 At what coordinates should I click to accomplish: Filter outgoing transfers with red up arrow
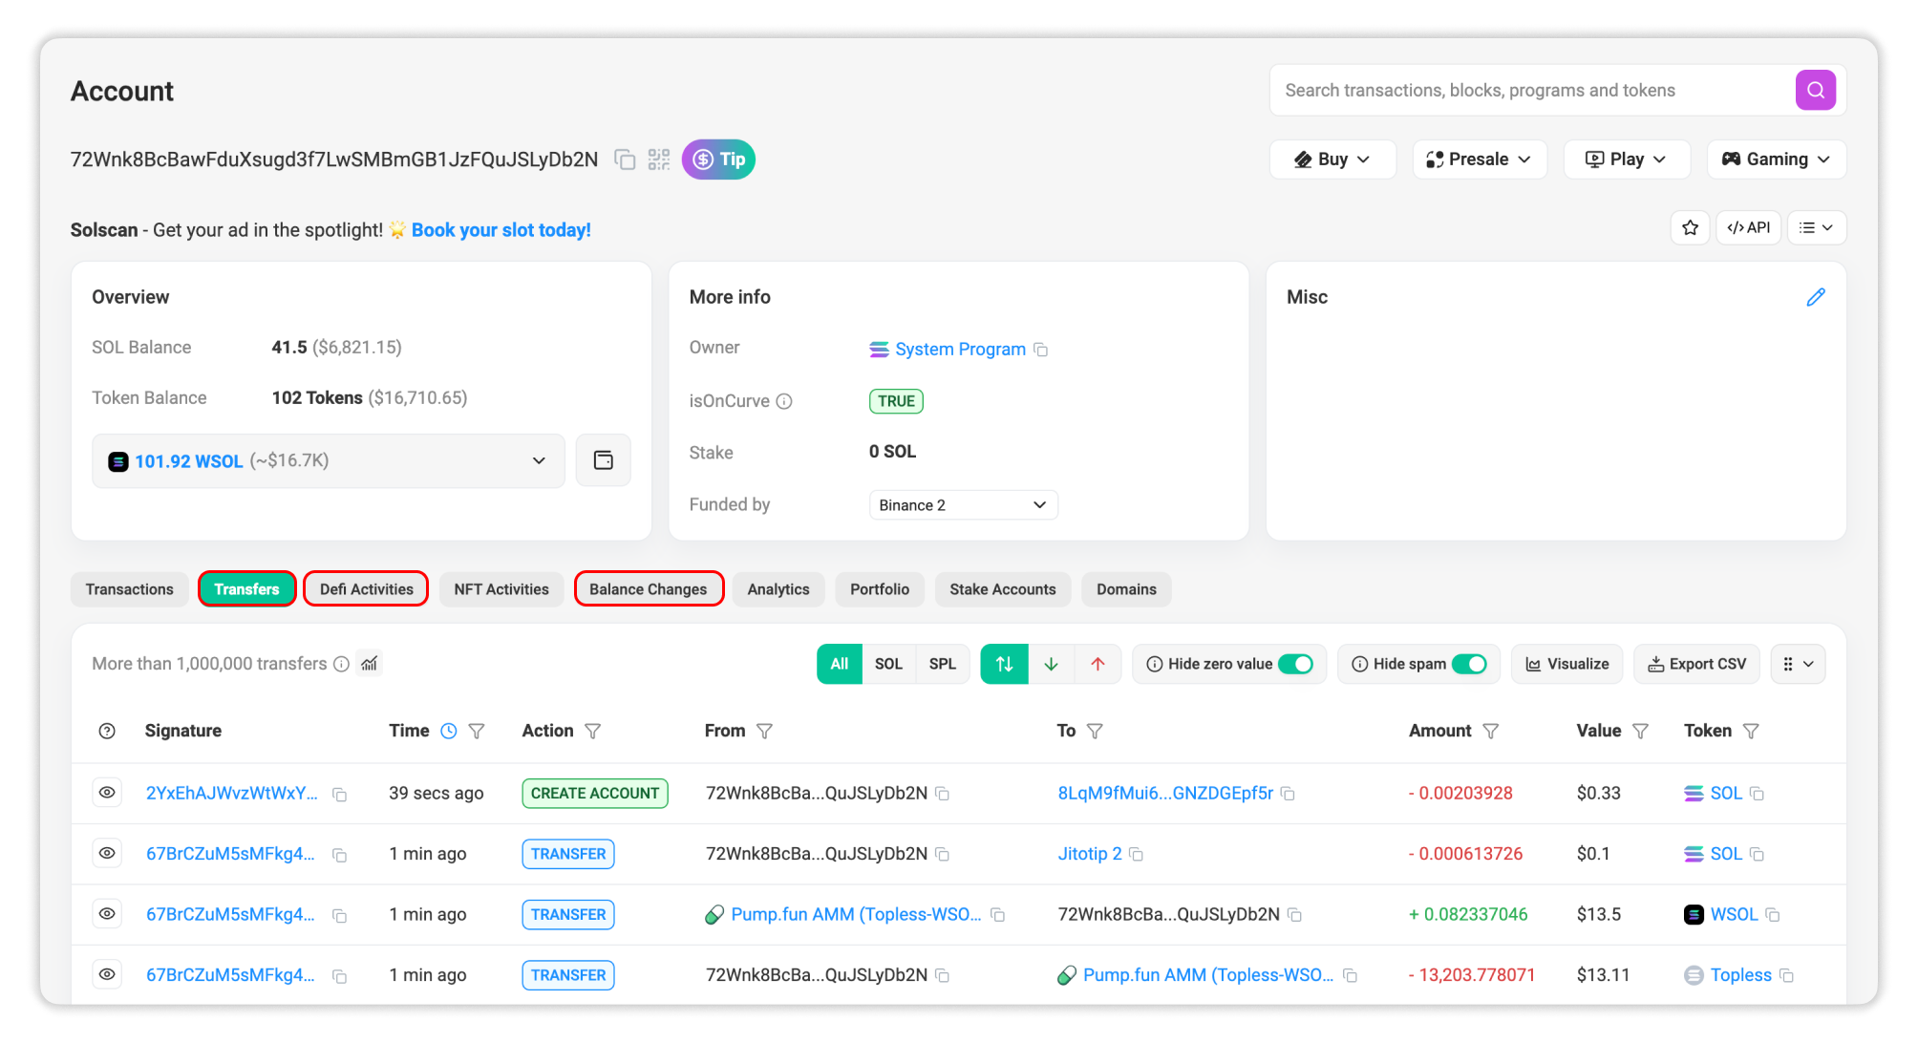(x=1098, y=664)
